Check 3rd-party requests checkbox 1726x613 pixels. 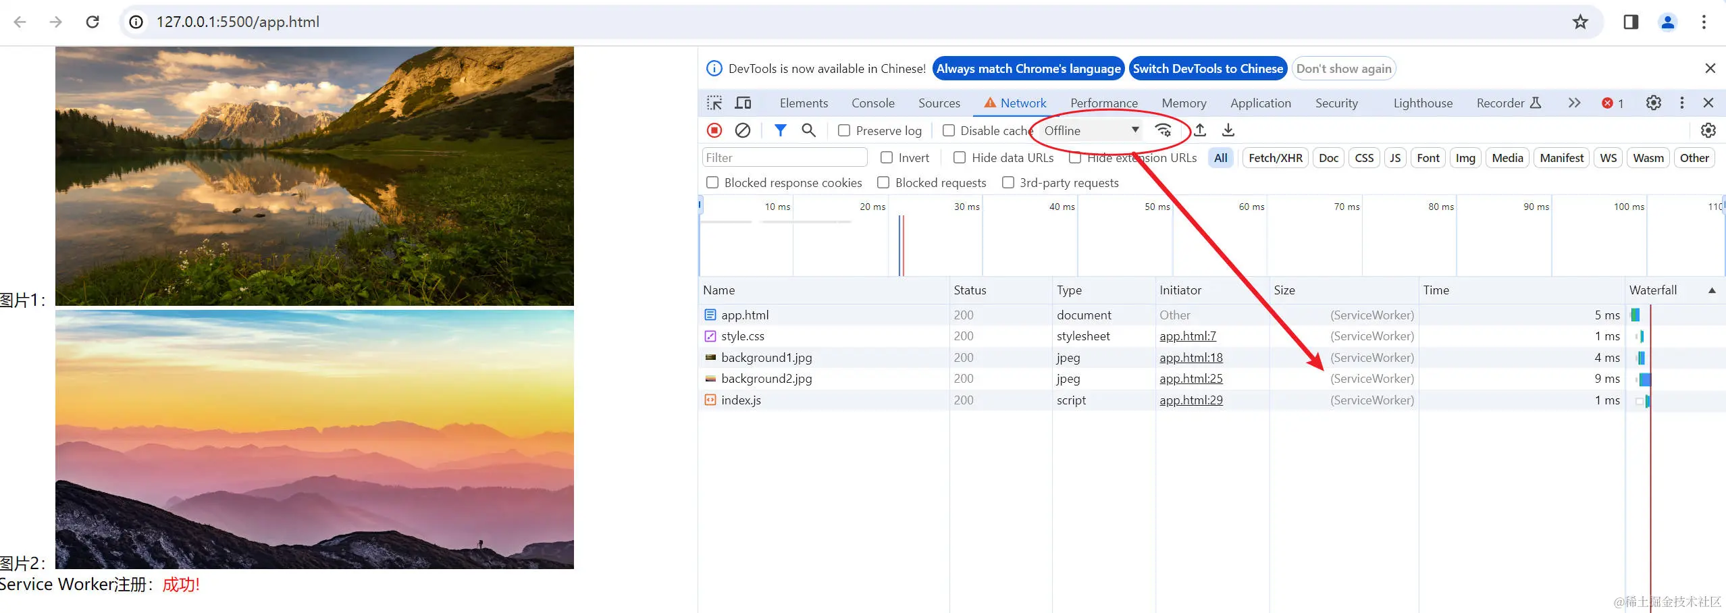1008,182
